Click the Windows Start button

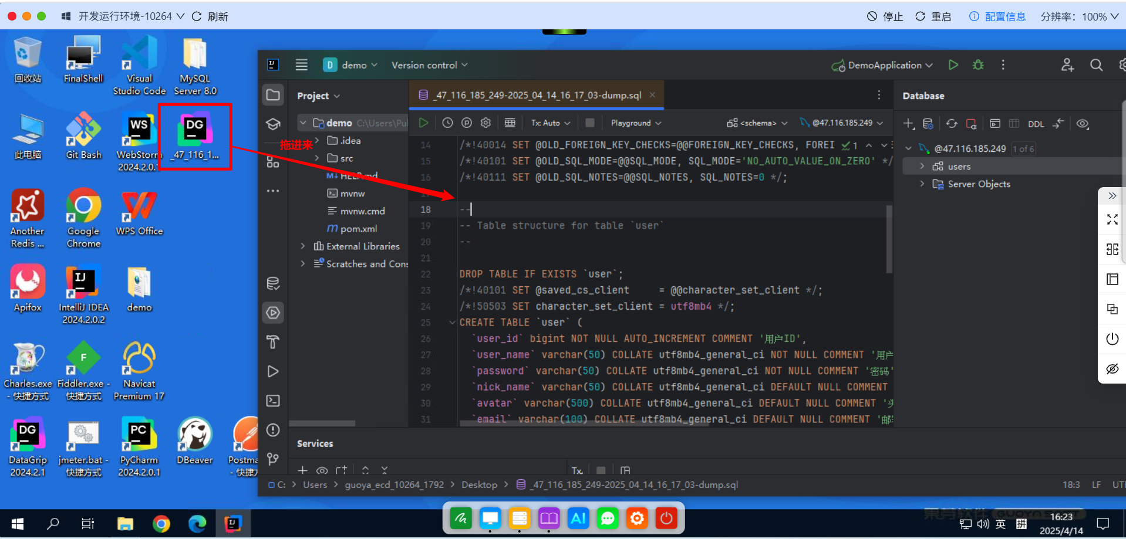[18, 523]
